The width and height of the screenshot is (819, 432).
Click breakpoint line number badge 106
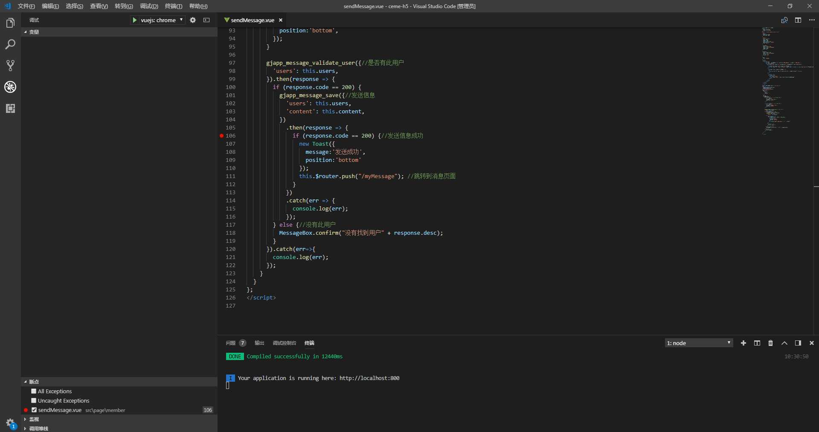pos(208,410)
